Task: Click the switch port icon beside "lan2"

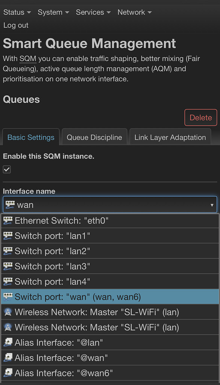Action: click(8, 251)
